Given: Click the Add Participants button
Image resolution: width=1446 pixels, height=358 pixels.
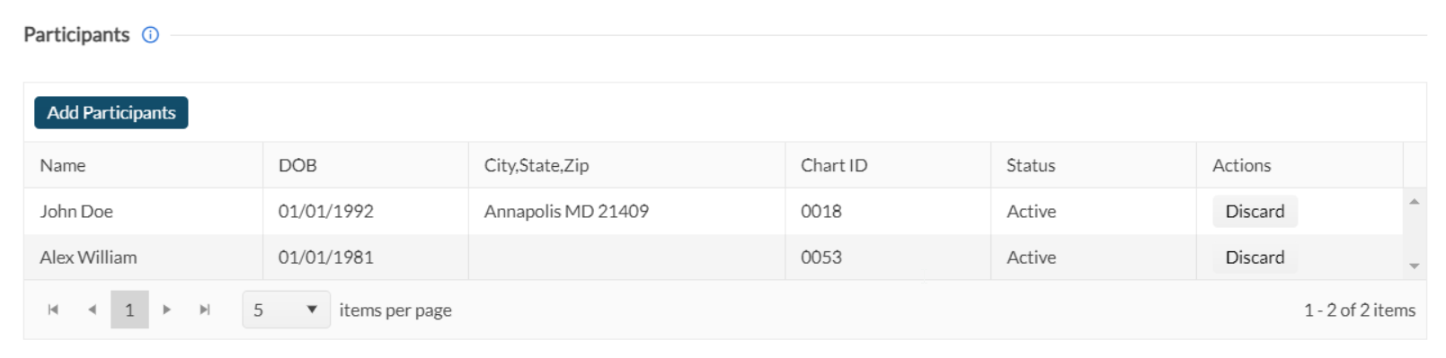Looking at the screenshot, I should (x=111, y=113).
